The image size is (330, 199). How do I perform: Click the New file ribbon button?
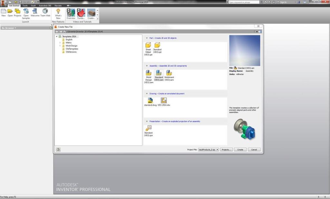click(x=4, y=13)
